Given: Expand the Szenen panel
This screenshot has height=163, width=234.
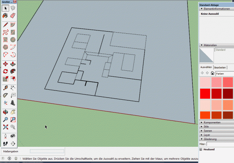Looking at the screenshot, I should point(201,131).
